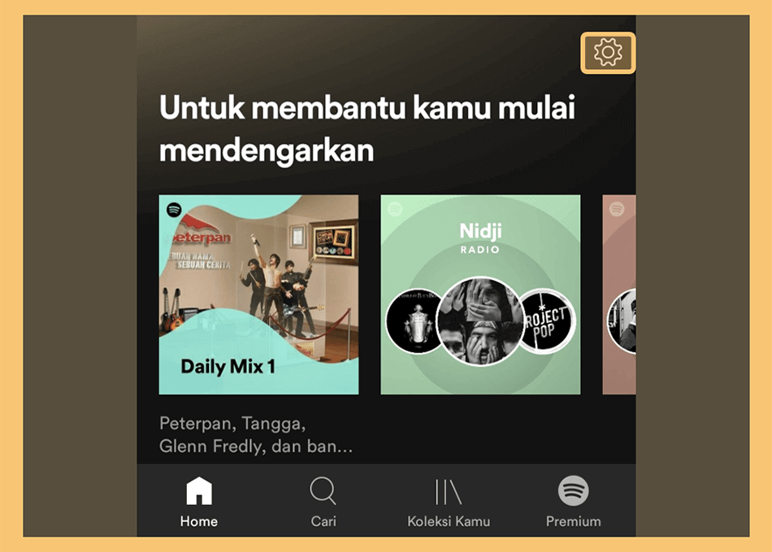The height and width of the screenshot is (552, 772).
Task: Click the Peterpan, Tangga, Glenn Fredly description
Action: [256, 435]
